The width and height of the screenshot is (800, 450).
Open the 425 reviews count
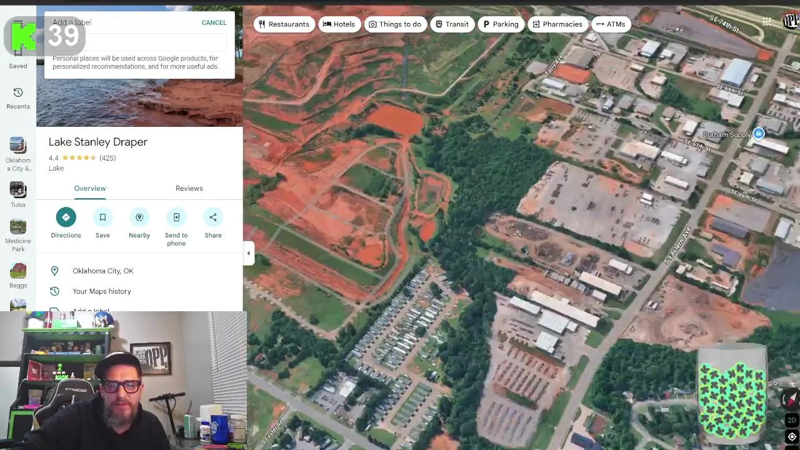pyautogui.click(x=107, y=158)
